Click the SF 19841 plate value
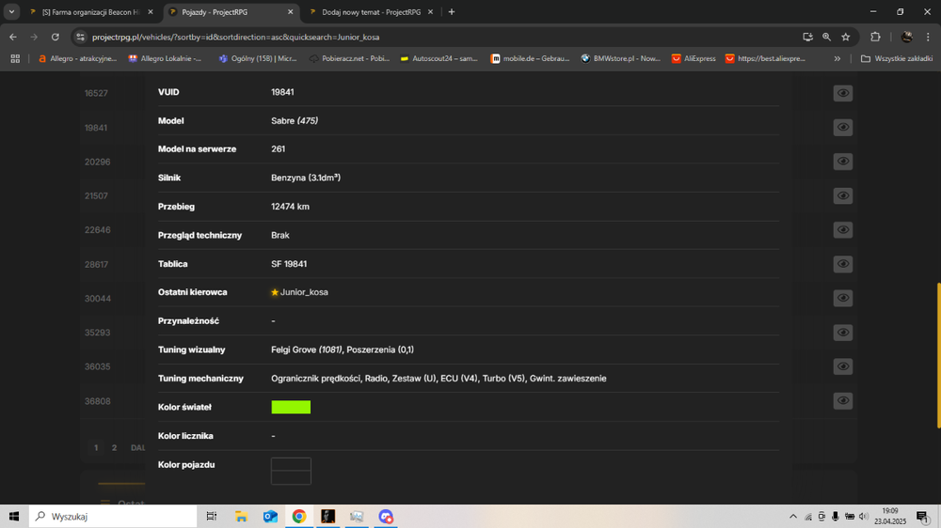The height and width of the screenshot is (528, 941). click(289, 264)
